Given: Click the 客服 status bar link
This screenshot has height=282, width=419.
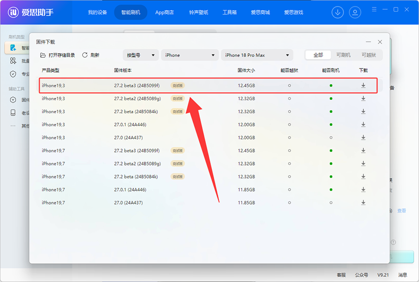Looking at the screenshot, I should click(341, 275).
